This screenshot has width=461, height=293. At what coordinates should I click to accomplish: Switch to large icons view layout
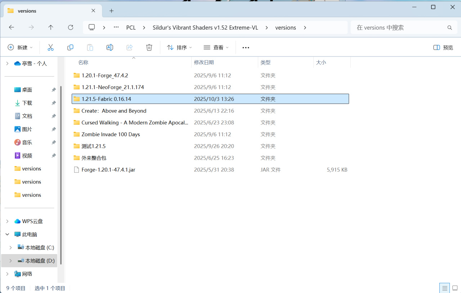click(455, 288)
